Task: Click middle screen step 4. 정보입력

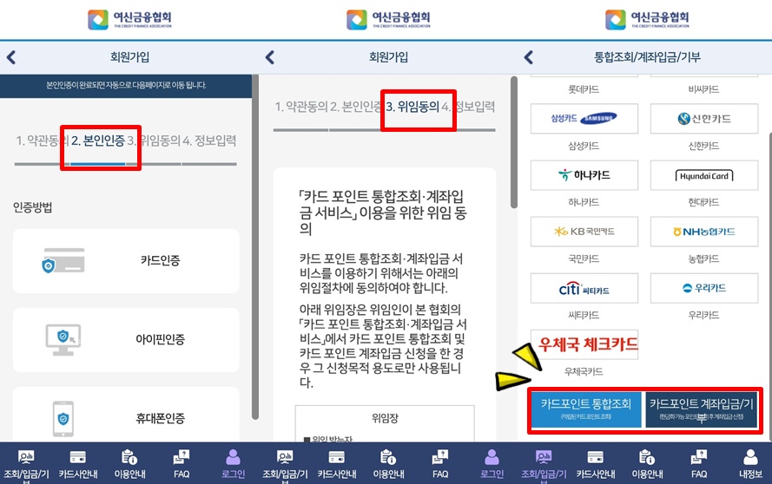Action: [x=468, y=107]
